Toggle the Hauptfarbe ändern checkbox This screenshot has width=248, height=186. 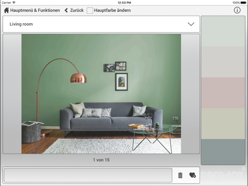coord(90,10)
